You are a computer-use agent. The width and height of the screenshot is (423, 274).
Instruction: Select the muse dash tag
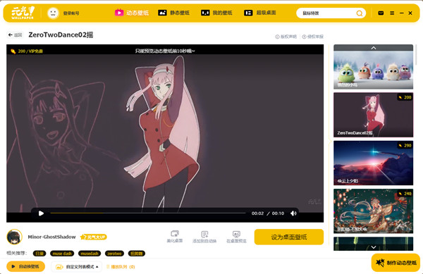[x=62, y=254]
